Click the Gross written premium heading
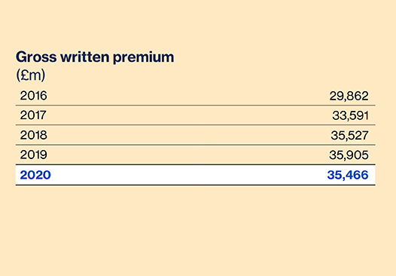The width and height of the screenshot is (396, 276). click(x=95, y=57)
